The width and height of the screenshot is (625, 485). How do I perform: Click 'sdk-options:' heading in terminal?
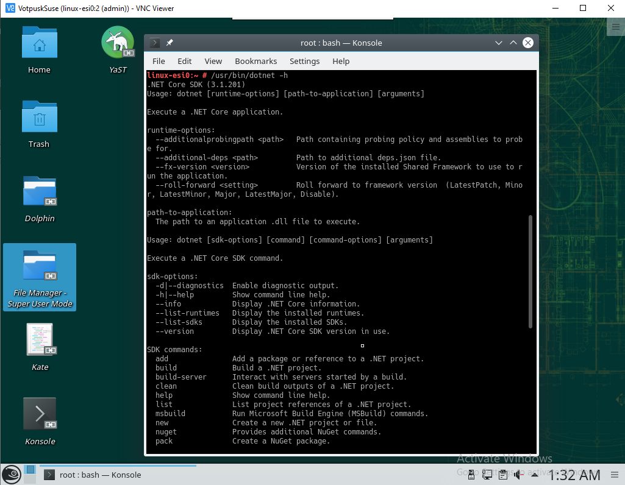pyautogui.click(x=172, y=277)
